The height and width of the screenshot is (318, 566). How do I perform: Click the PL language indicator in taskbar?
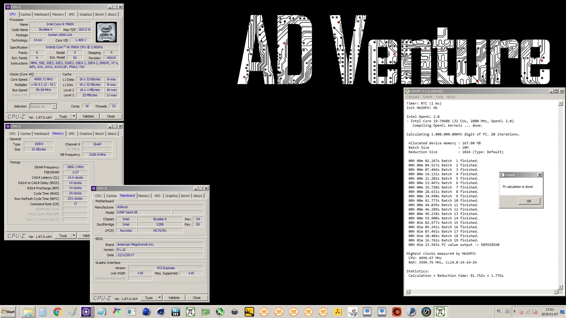[x=499, y=311]
